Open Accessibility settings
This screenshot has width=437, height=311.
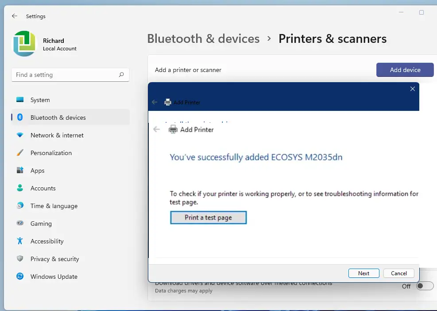[70, 241]
